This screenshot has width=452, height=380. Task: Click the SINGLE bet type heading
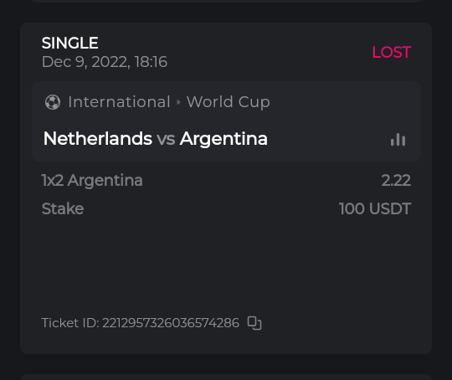point(70,43)
